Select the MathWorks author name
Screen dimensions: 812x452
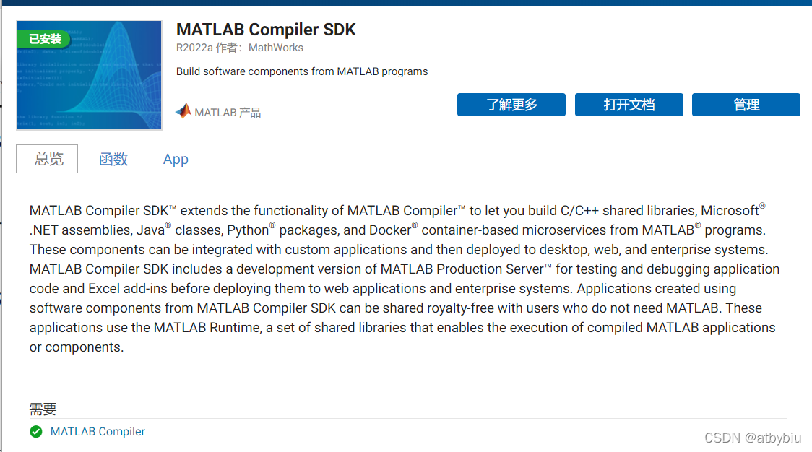[x=277, y=48]
